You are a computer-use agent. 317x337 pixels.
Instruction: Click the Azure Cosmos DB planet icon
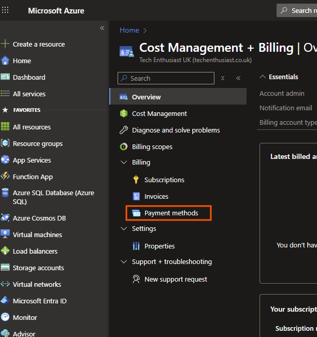pos(5,218)
